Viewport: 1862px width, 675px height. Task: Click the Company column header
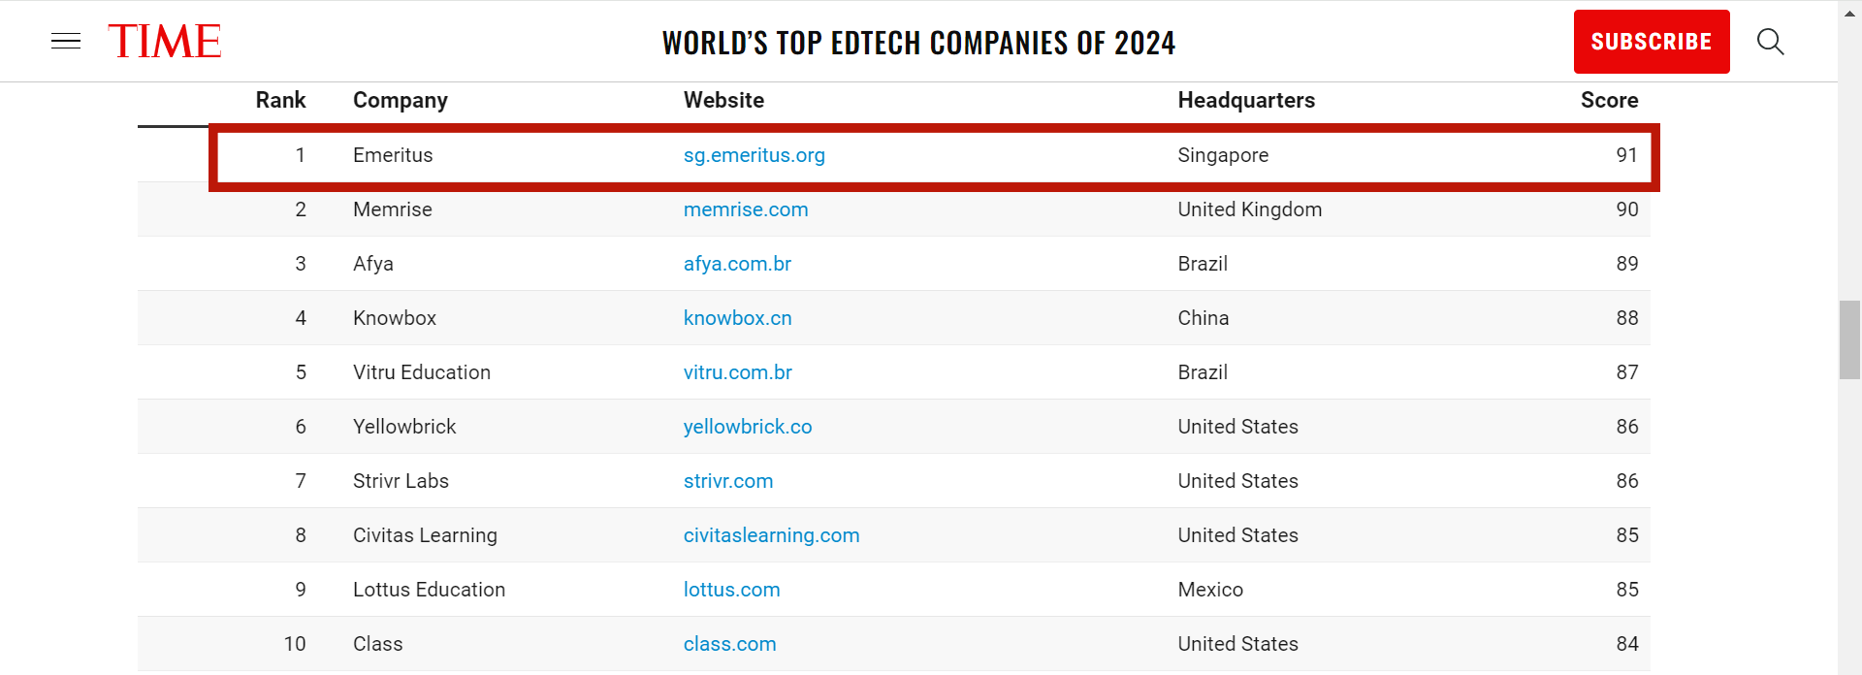401,100
